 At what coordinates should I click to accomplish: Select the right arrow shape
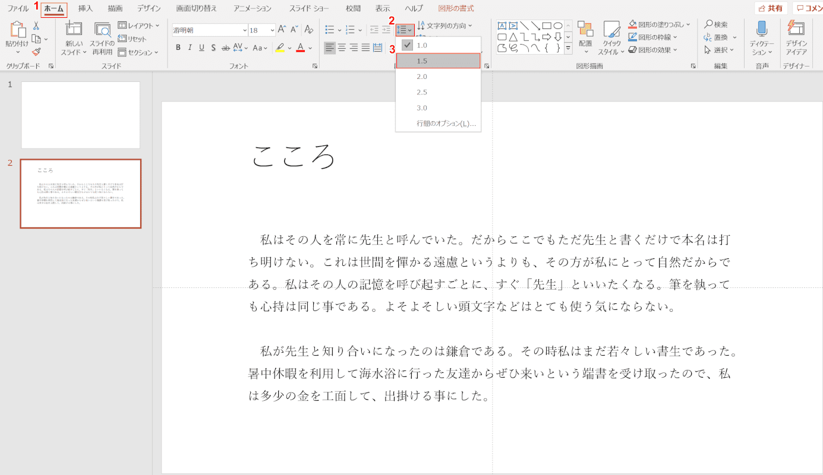pyautogui.click(x=547, y=37)
